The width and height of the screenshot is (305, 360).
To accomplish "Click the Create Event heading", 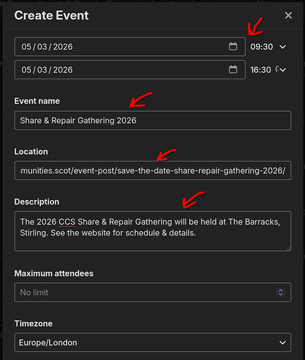I will pyautogui.click(x=51, y=16).
